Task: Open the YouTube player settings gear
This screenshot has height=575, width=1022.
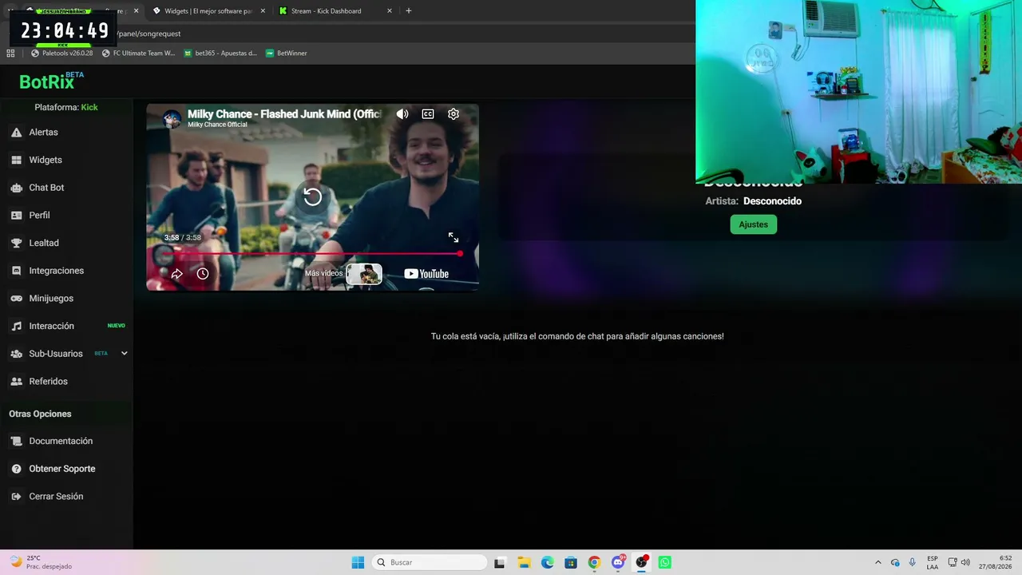Action: pyautogui.click(x=454, y=114)
